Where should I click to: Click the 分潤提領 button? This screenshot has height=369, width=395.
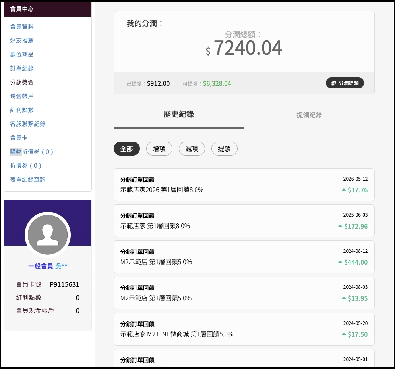[345, 83]
